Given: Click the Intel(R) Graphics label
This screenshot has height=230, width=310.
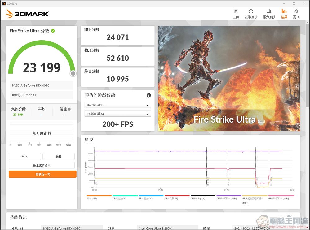Looking at the screenshot, I should 24,95.
